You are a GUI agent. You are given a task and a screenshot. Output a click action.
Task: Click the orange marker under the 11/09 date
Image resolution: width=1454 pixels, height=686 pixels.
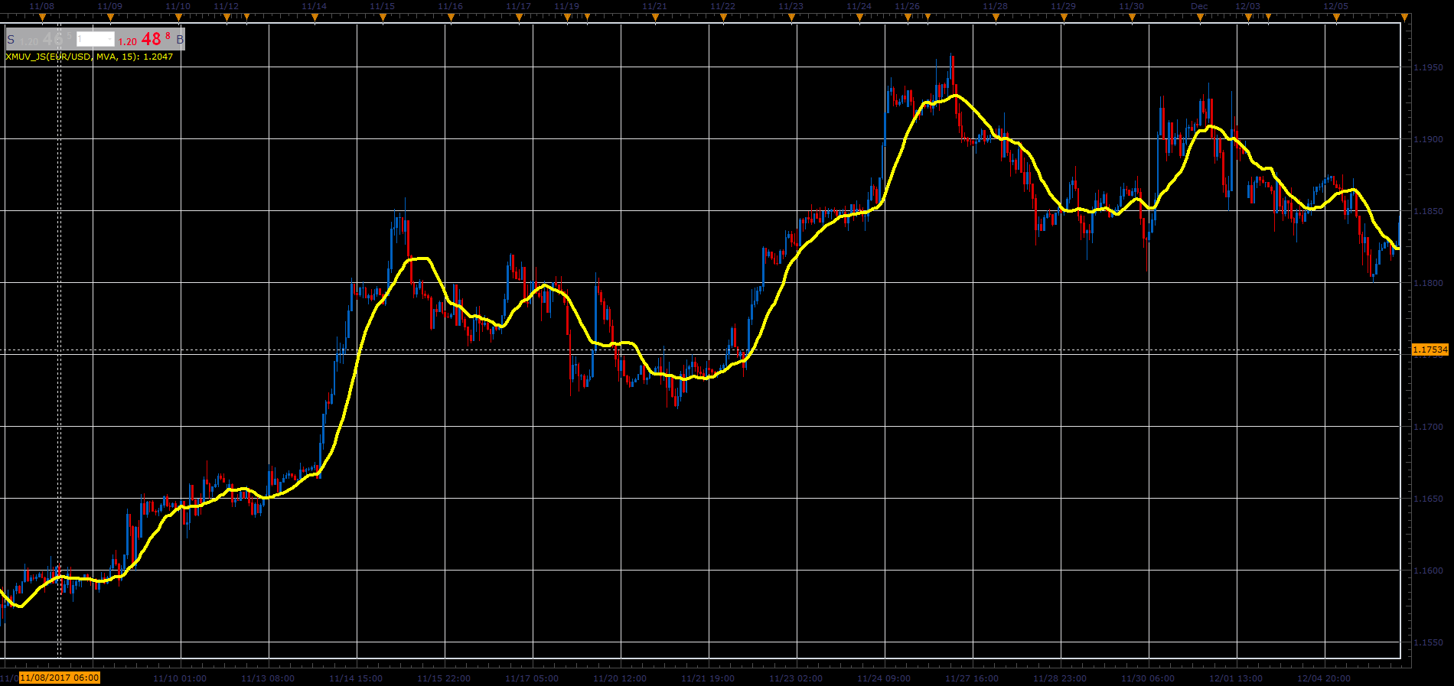click(x=110, y=17)
